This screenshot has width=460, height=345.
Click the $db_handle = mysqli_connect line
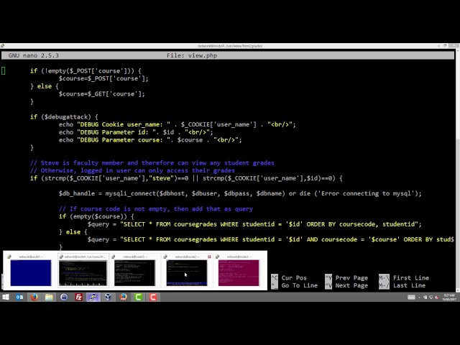pos(240,193)
